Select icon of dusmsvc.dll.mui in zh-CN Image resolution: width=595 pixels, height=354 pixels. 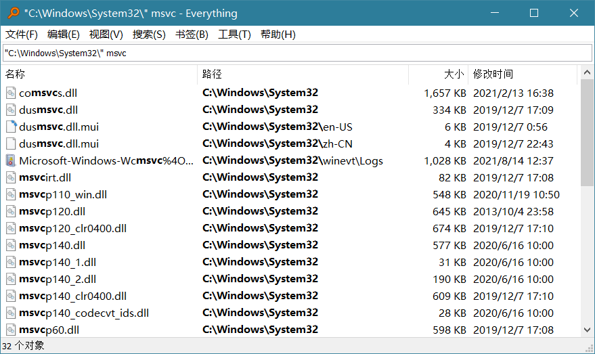pos(11,143)
